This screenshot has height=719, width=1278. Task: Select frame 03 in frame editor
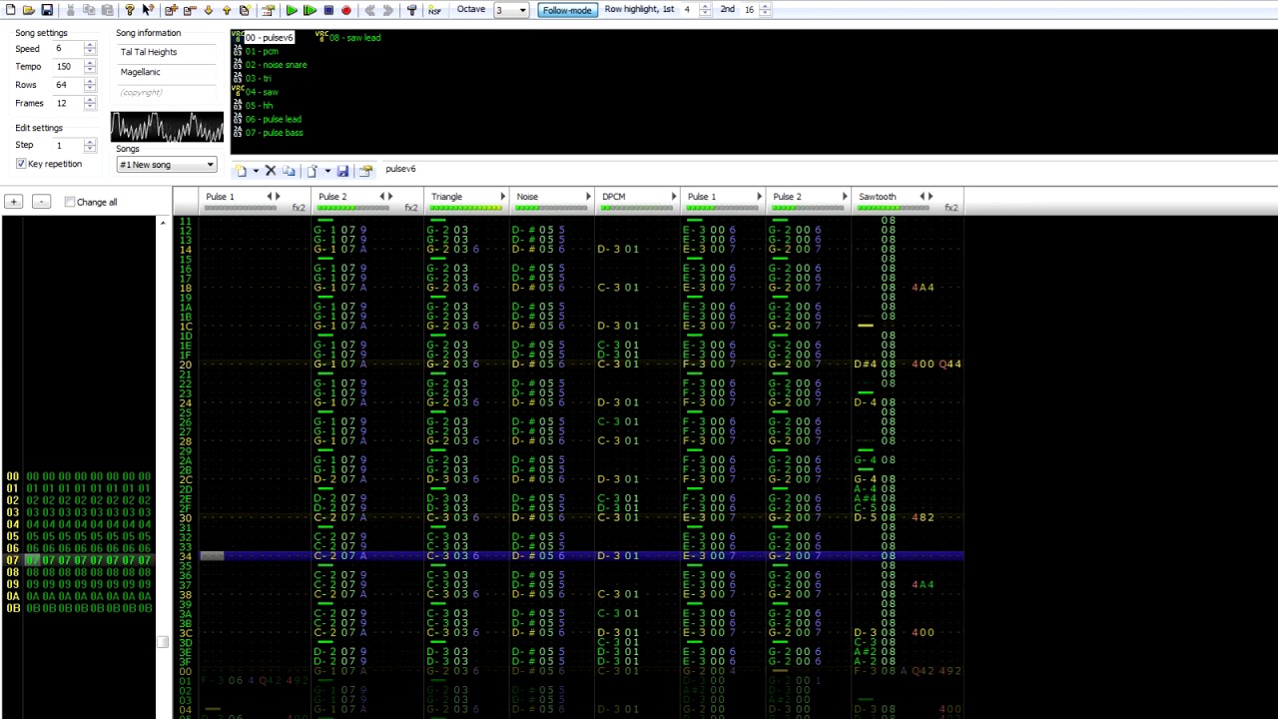(80, 512)
